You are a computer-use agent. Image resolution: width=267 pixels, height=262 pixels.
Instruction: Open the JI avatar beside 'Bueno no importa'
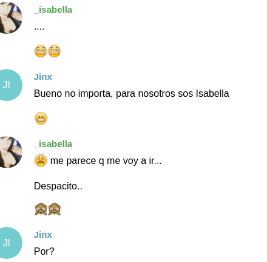click(9, 85)
